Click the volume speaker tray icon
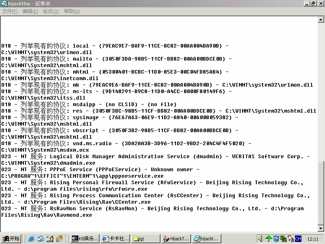 [x=261, y=239]
